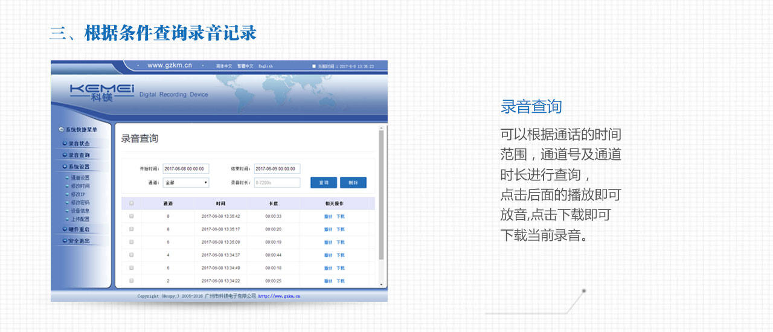Download the recording from 13:35:17
Image resolution: width=773 pixels, height=332 pixels.
(341, 229)
